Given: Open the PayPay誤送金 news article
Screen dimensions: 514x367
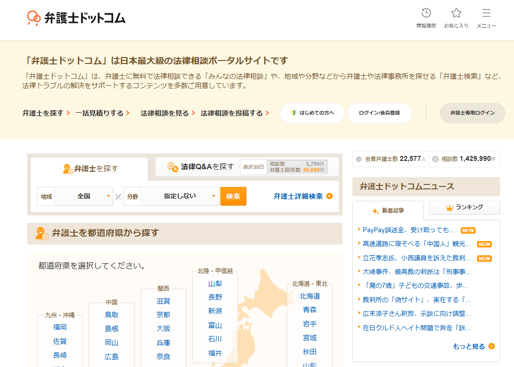Looking at the screenshot, I should [x=408, y=230].
